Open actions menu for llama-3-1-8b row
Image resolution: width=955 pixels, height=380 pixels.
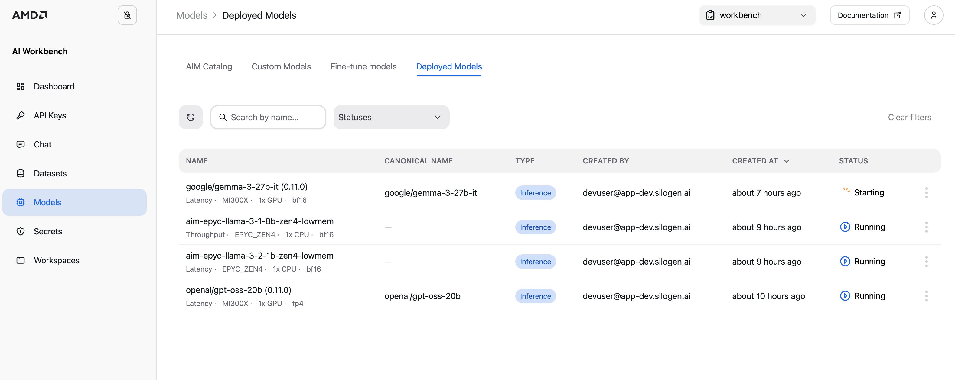[926, 227]
